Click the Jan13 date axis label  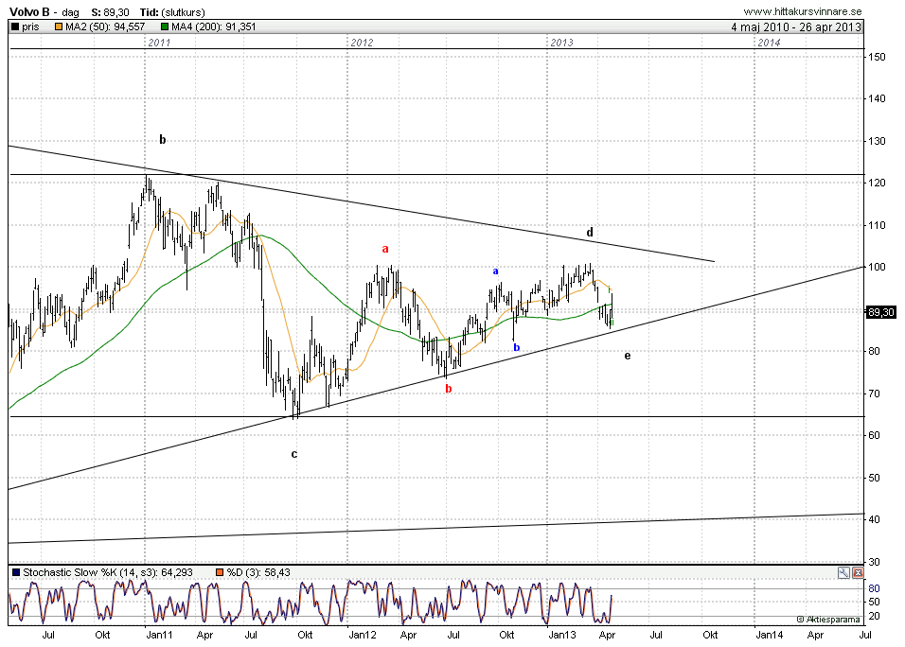(562, 635)
